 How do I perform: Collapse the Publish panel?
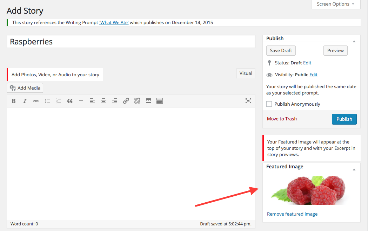tap(354, 41)
